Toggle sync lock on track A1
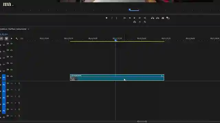The image size is (220, 123). pos(8,83)
